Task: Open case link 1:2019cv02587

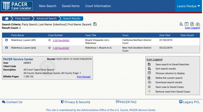Action: pyautogui.click(x=61, y=48)
